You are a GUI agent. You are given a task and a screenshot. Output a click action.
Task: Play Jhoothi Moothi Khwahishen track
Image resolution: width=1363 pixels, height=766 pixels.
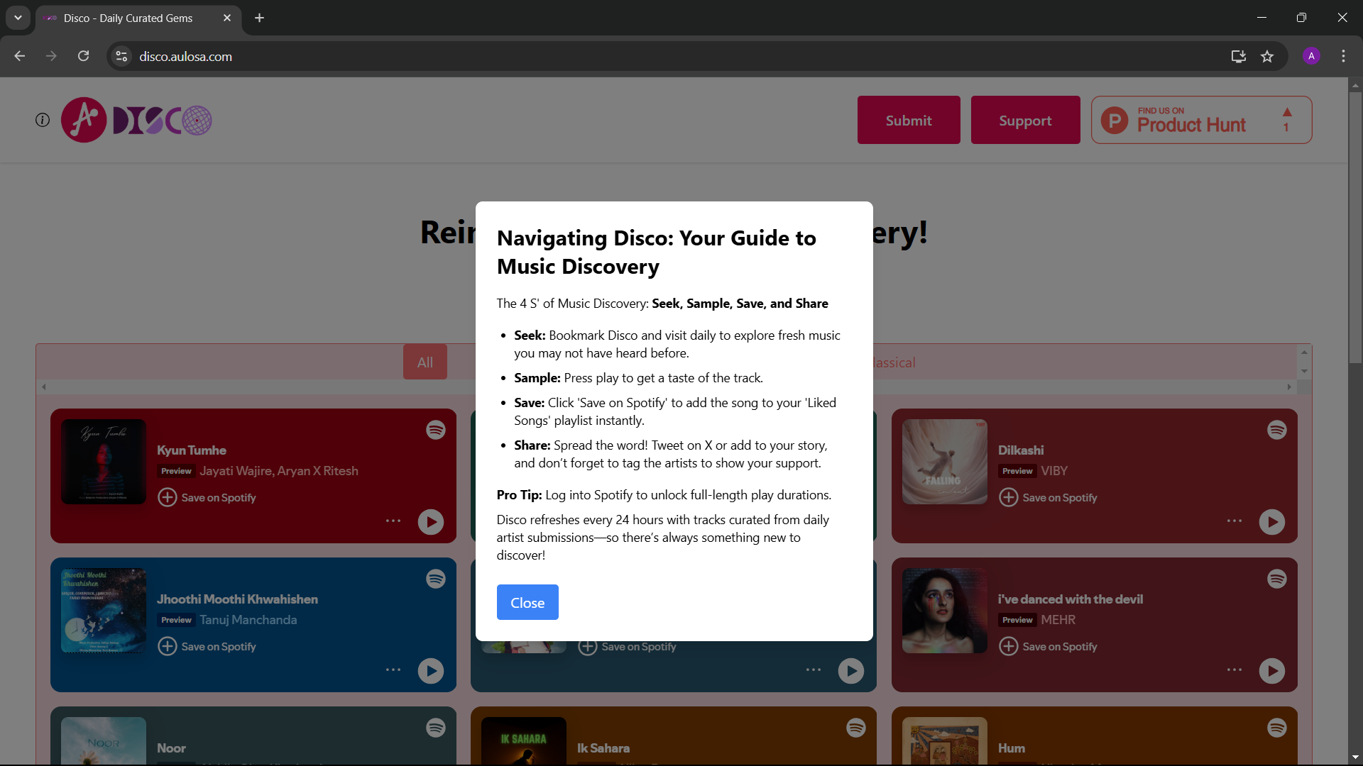pos(431,671)
